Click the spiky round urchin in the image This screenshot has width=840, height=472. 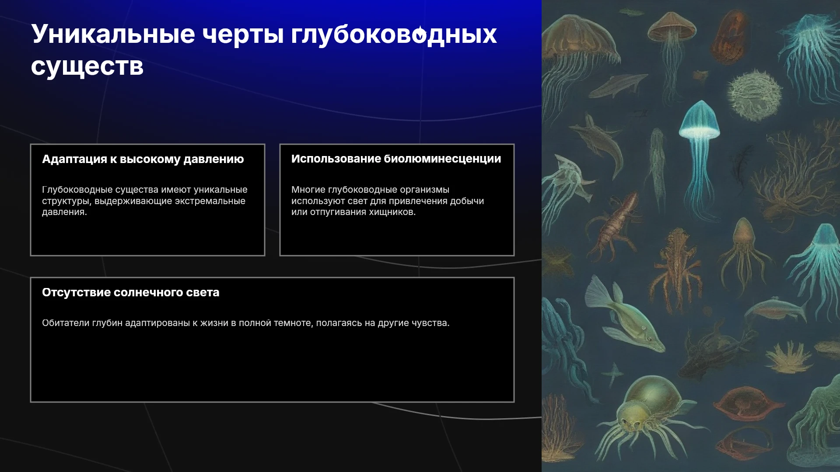[x=755, y=95]
